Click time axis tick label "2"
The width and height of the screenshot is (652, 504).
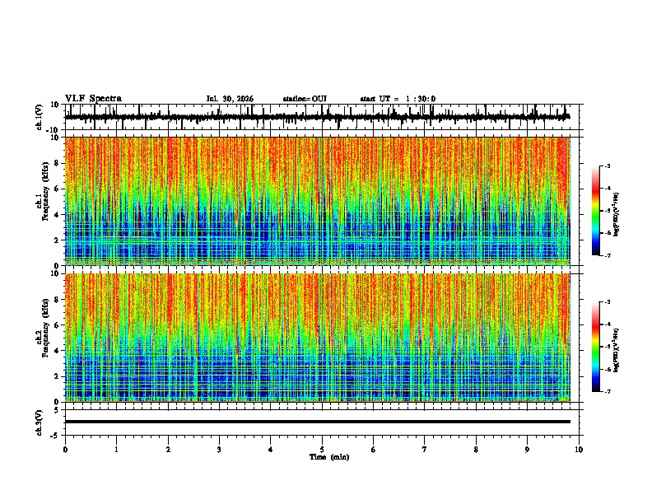[168, 450]
